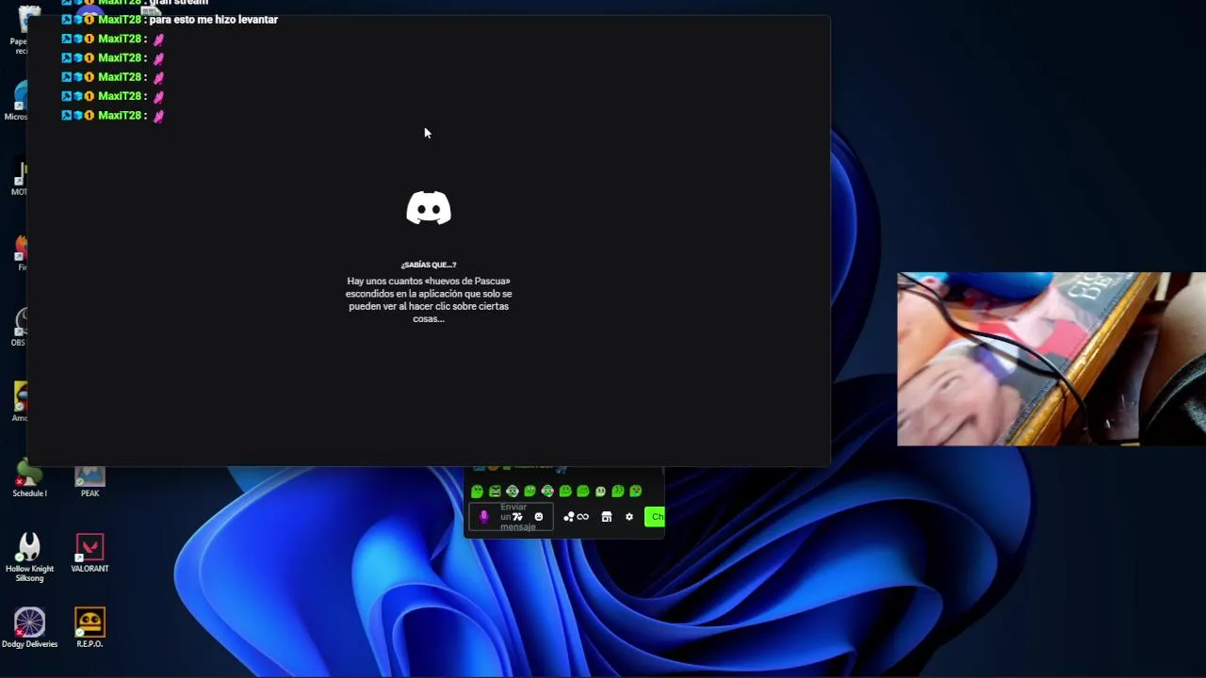Open VALORANT desktop shortcut
This screenshot has width=1206, height=678.
tap(90, 554)
